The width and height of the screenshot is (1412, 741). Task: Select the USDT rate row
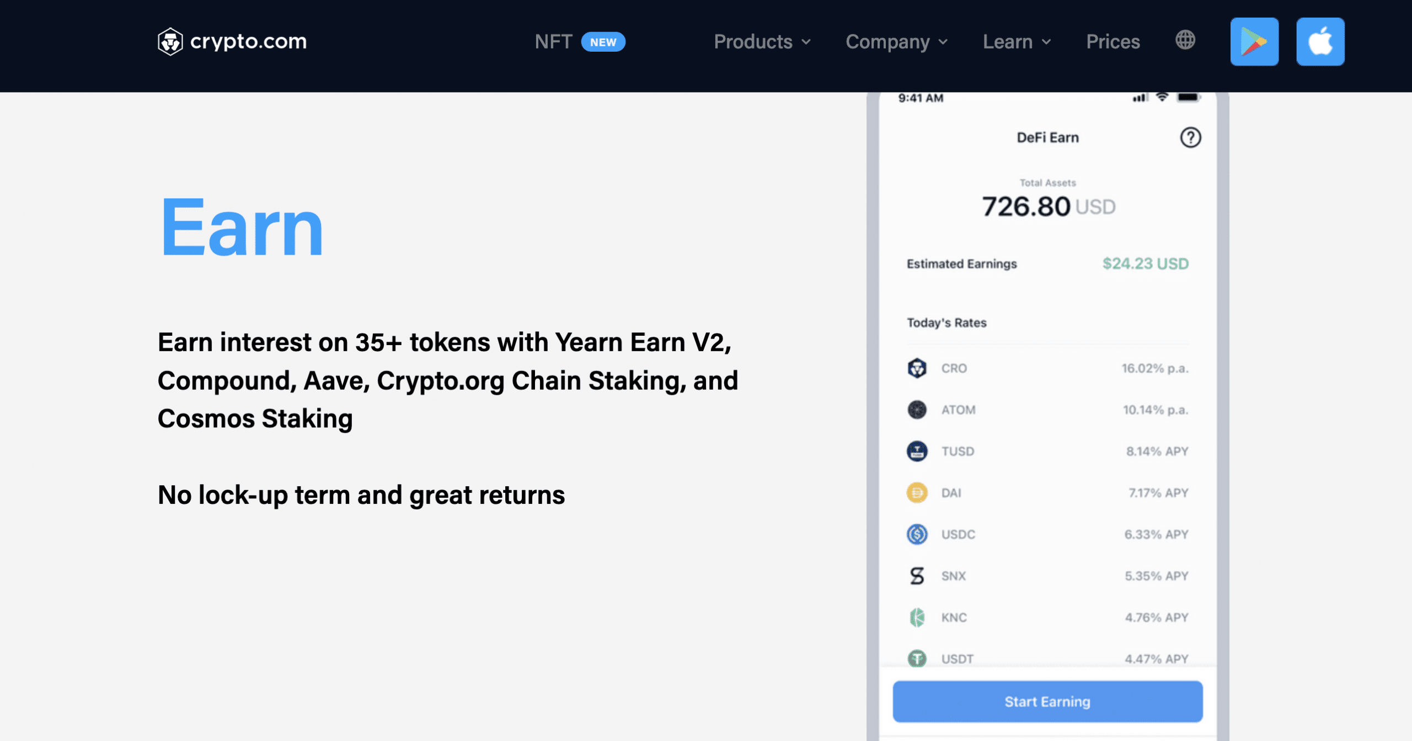pos(1047,658)
